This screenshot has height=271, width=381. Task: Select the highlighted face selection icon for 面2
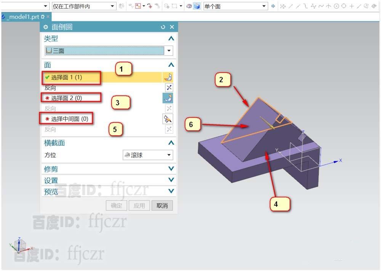click(x=168, y=98)
